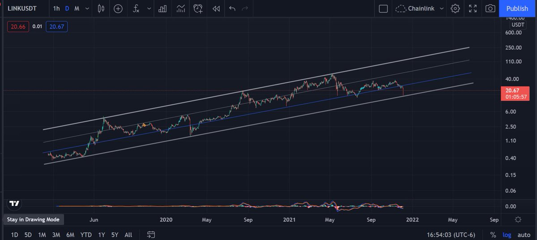
Task: Click the 2021 label on time axis
Action: 290,220
